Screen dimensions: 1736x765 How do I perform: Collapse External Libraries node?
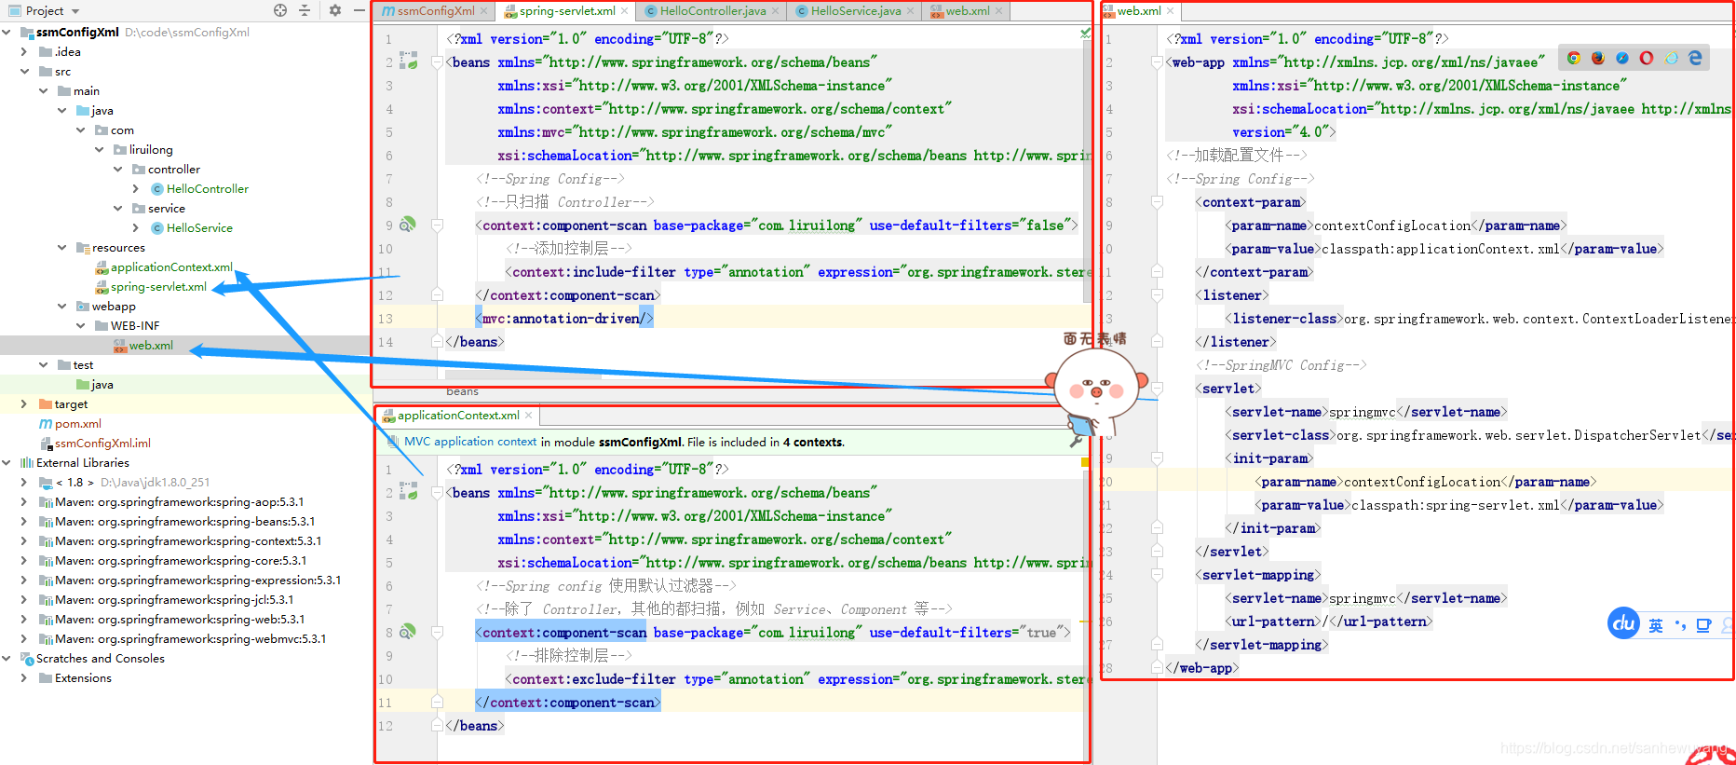point(6,463)
